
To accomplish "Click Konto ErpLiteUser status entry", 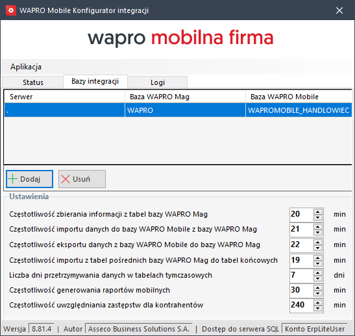I will [x=315, y=329].
